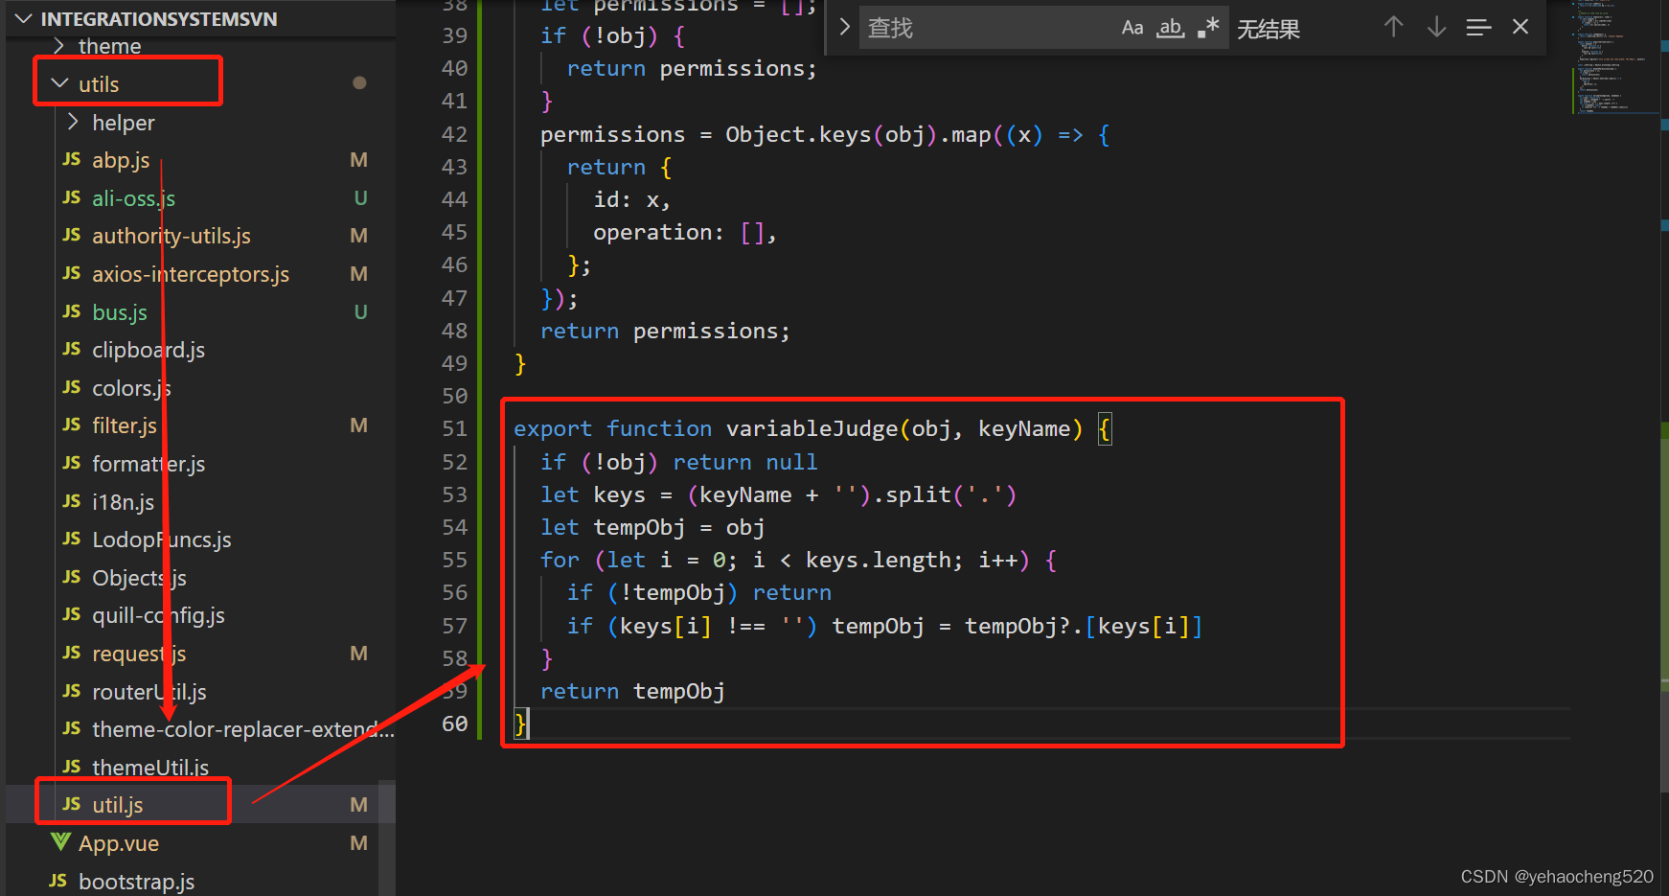Click the JS icon beside bootstrap.js
The width and height of the screenshot is (1669, 896).
(x=58, y=881)
